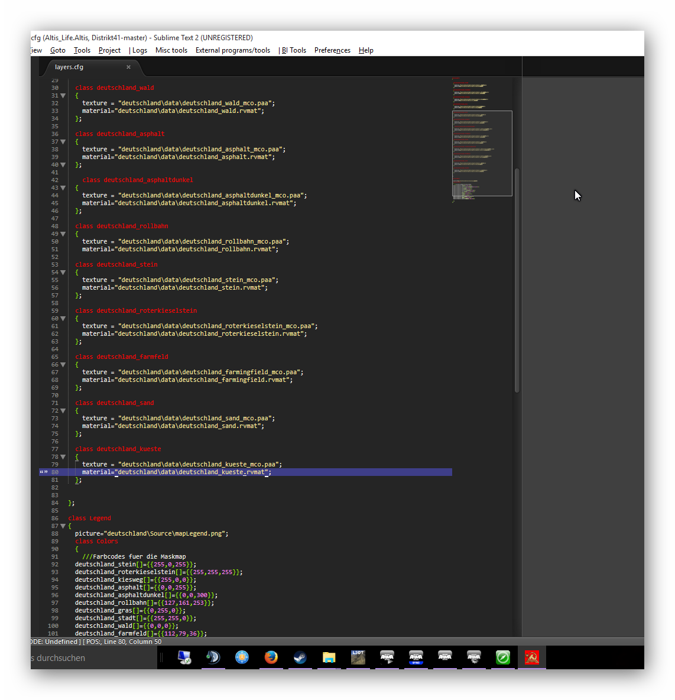Screen dimensions: 675x700
Task: Open Firefox from the taskbar
Action: point(271,657)
